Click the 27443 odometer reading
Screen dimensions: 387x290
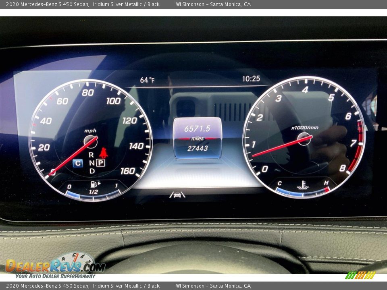click(198, 148)
